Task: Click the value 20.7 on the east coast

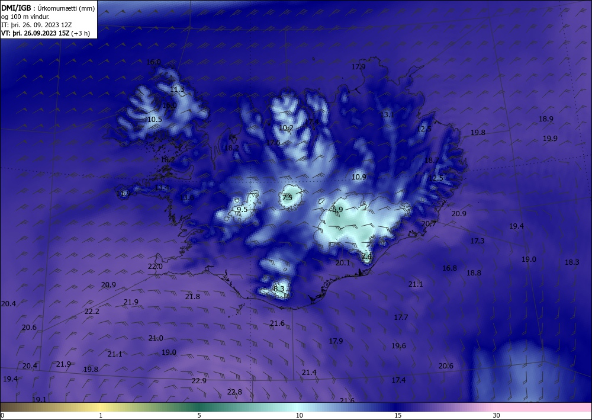Action: [429, 224]
